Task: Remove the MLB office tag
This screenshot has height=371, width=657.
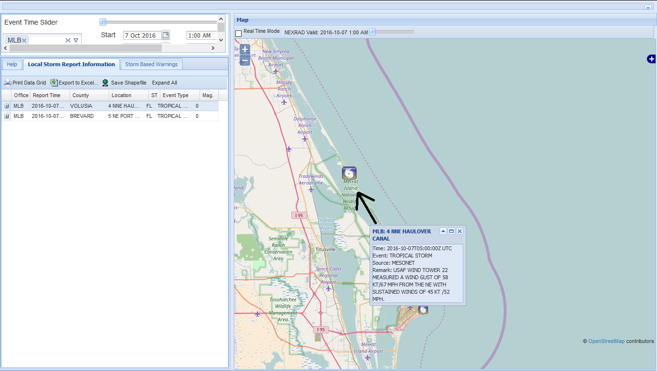Action: 24,41
